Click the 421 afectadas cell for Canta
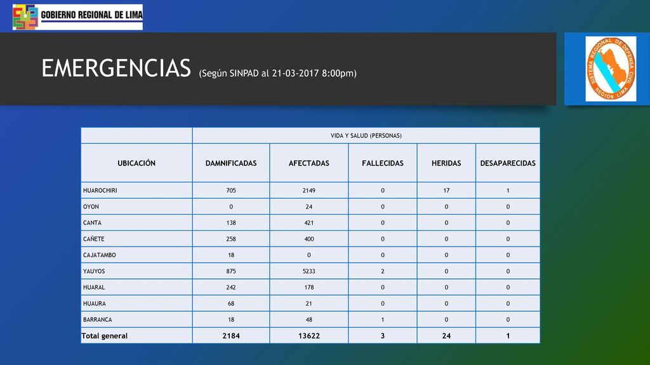This screenshot has width=650, height=365. pyautogui.click(x=309, y=222)
